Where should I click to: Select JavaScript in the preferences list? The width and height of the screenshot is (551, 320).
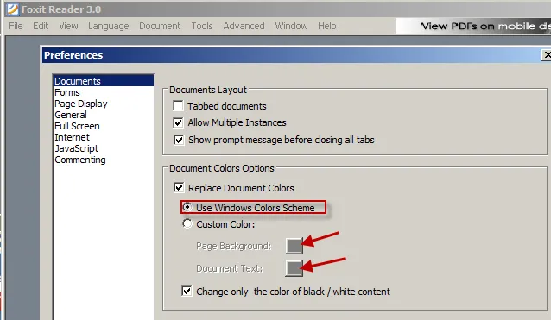104,148
